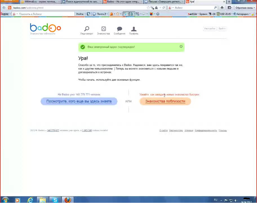Open the Яндекс toolbar logo dropdown
The height and width of the screenshot is (203, 257).
click(6, 14)
